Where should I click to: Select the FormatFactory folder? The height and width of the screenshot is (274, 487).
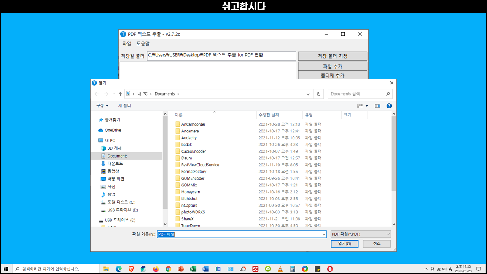pos(194,172)
